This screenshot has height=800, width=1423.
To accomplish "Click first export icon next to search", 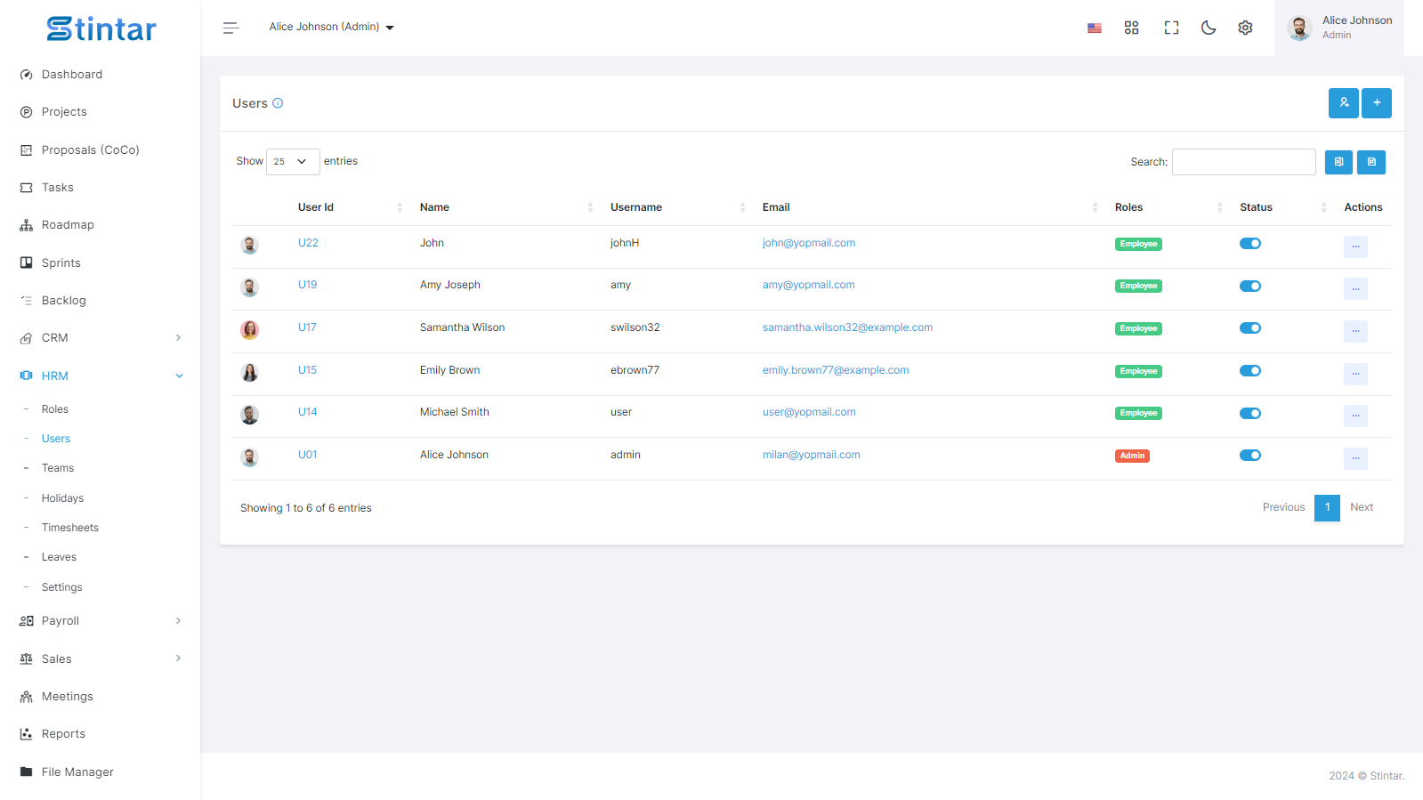I will [x=1338, y=162].
